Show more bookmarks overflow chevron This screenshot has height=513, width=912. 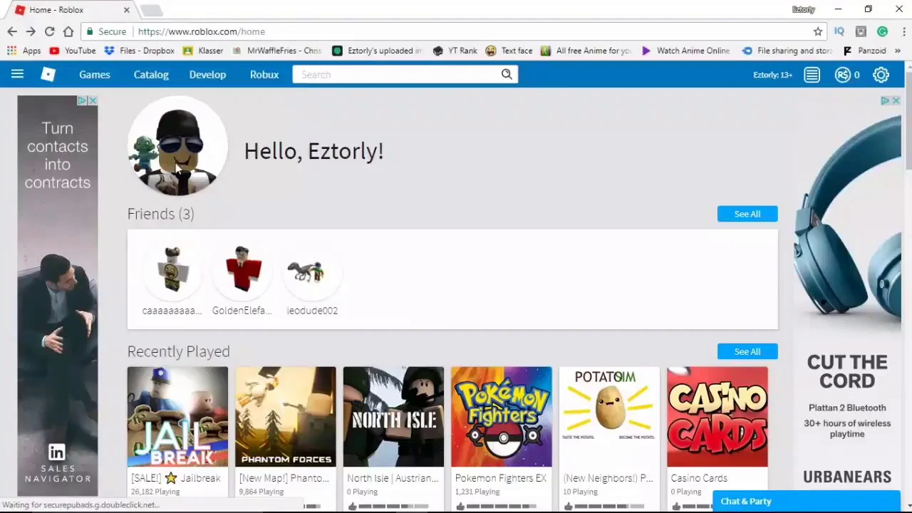898,51
